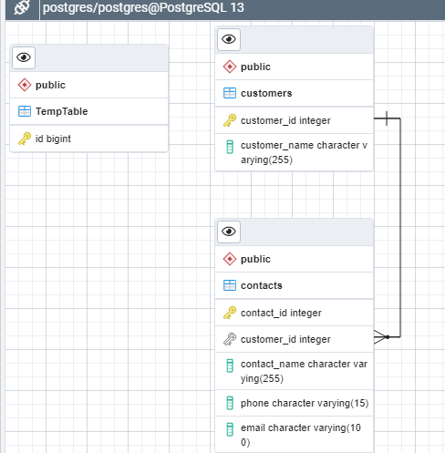Viewport: 445px width, 453px height.
Task: Click the public schema label in TempTable
Action: point(50,85)
